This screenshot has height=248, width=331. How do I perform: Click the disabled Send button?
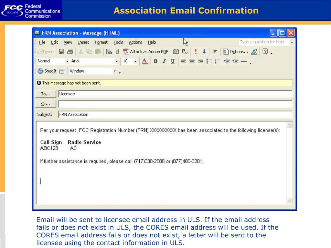coord(46,51)
